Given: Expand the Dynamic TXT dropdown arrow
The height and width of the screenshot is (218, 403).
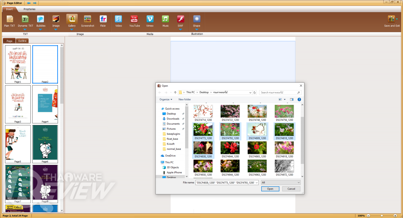Looking at the screenshot, I should coord(25,29).
